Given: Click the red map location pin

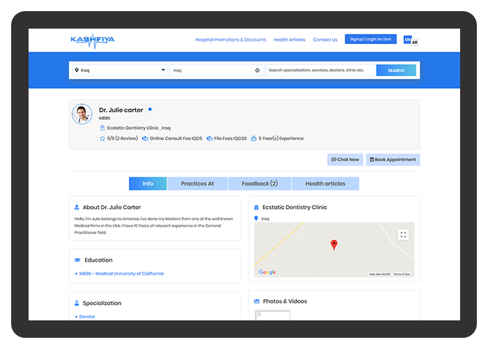Looking at the screenshot, I should click(334, 244).
